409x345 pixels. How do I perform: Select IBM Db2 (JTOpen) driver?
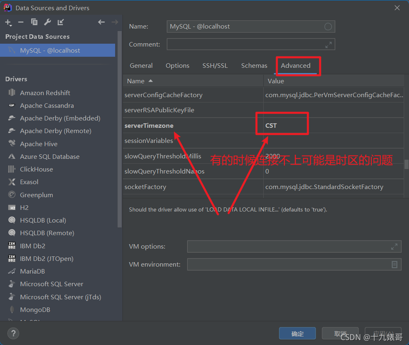pos(47,259)
